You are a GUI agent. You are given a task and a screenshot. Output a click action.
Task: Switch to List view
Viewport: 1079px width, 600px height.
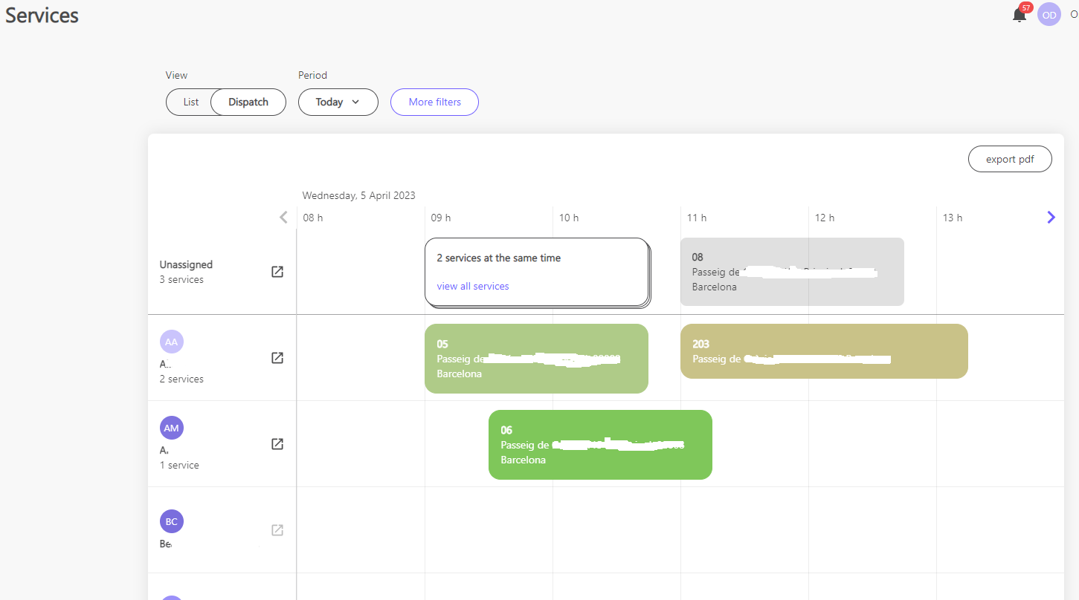(191, 102)
